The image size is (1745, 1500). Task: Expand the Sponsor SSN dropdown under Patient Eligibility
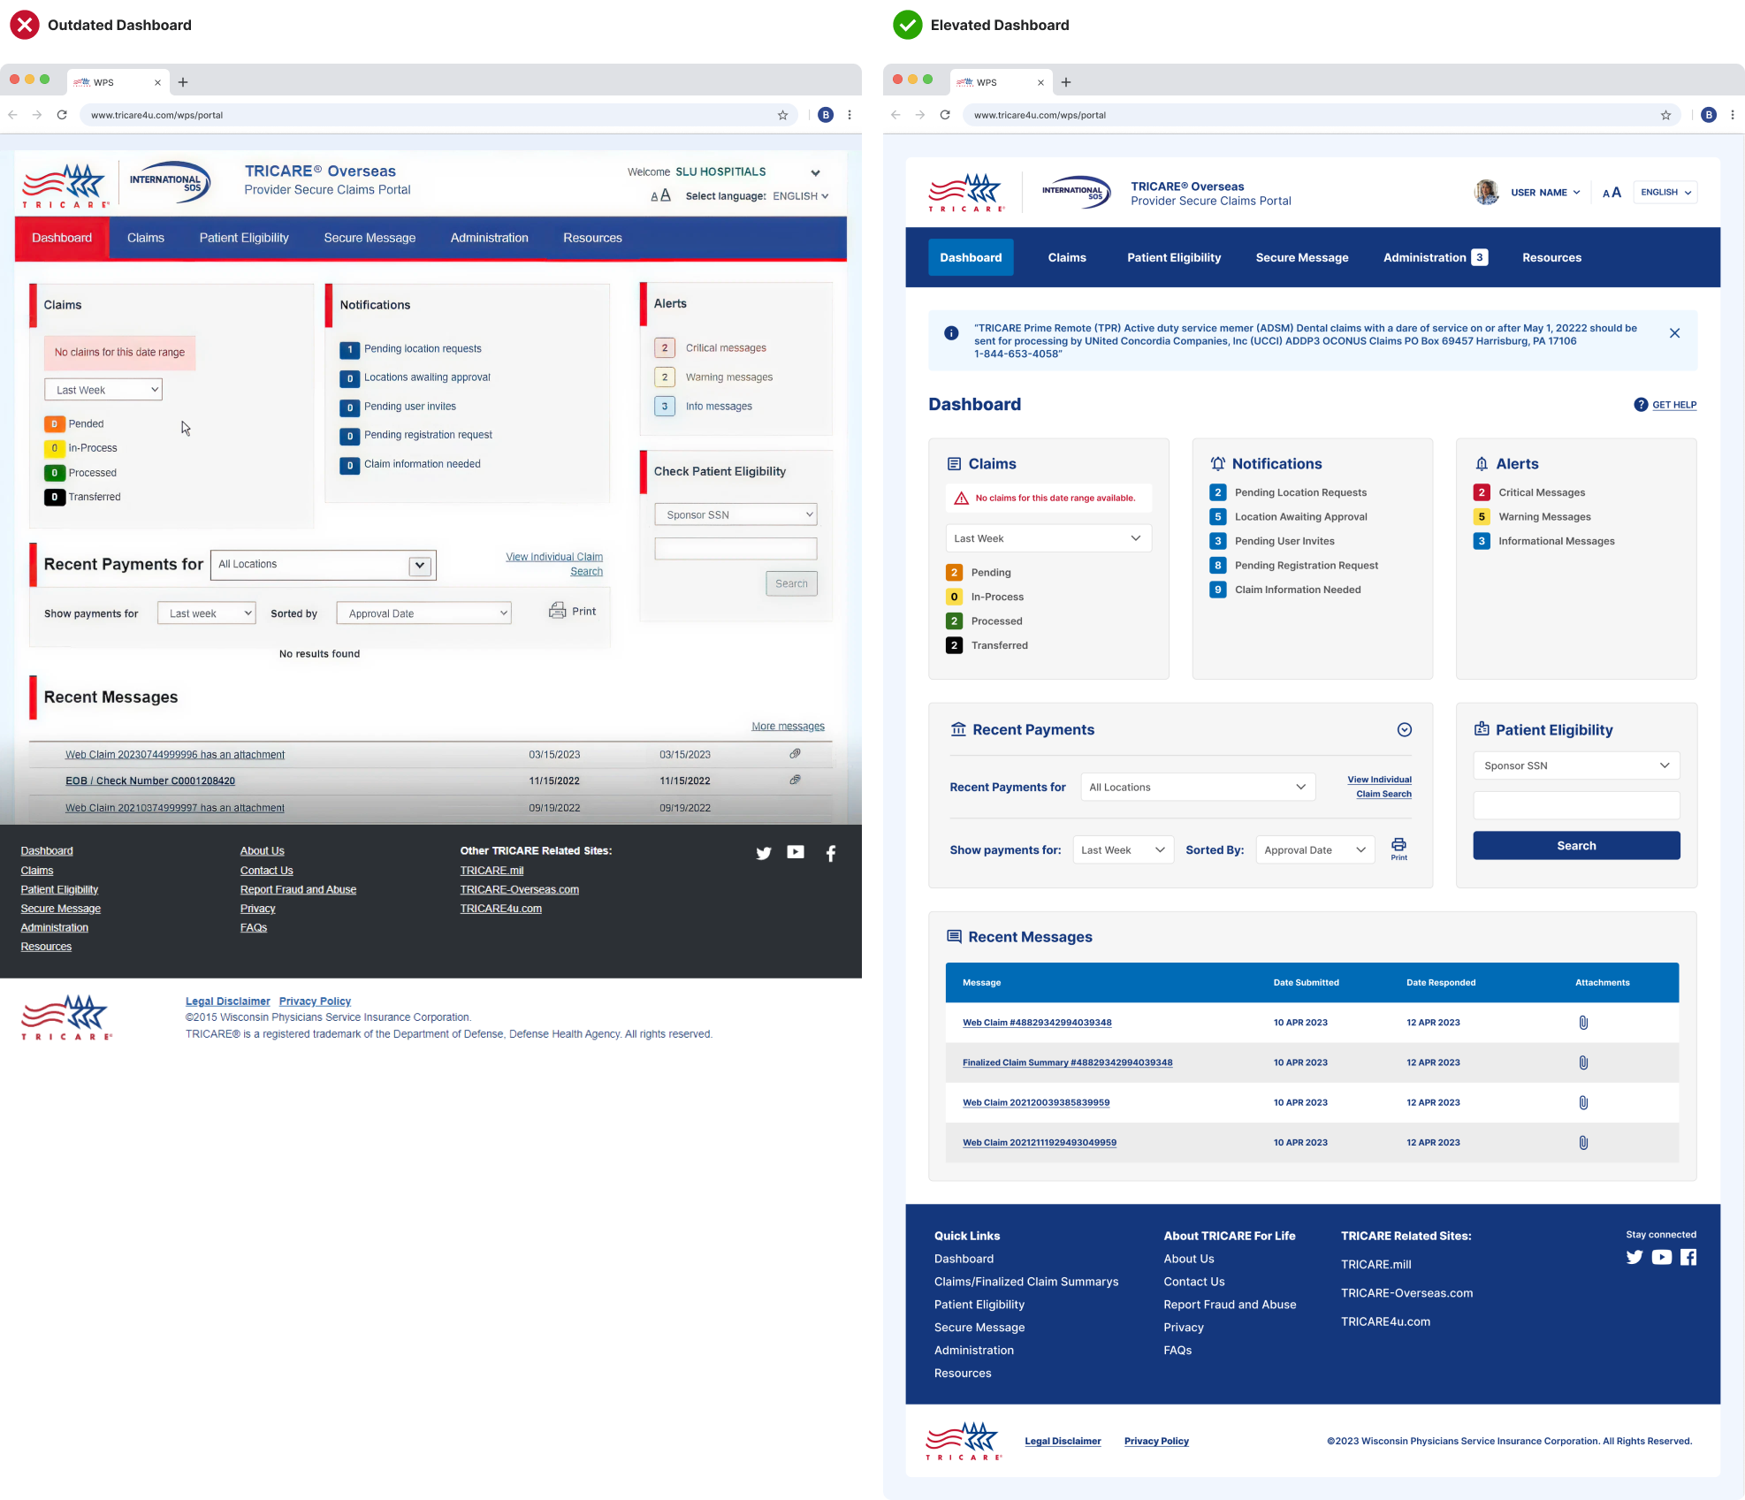coord(1576,766)
